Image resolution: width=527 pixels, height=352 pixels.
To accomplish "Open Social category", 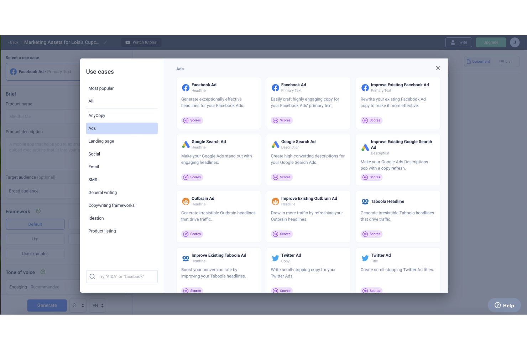I will [122, 154].
